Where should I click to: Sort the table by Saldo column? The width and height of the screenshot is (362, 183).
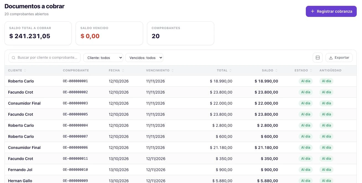[270, 70]
